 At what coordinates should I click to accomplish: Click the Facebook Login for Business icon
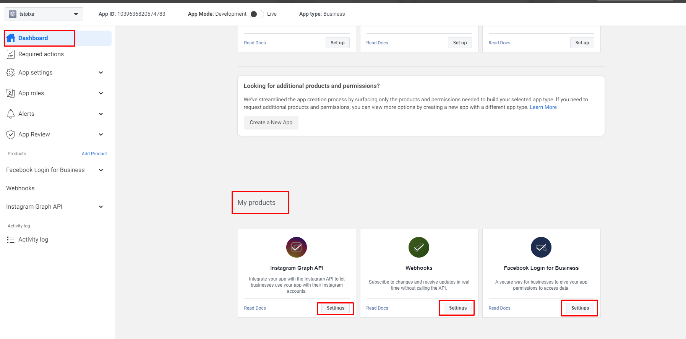pyautogui.click(x=541, y=247)
